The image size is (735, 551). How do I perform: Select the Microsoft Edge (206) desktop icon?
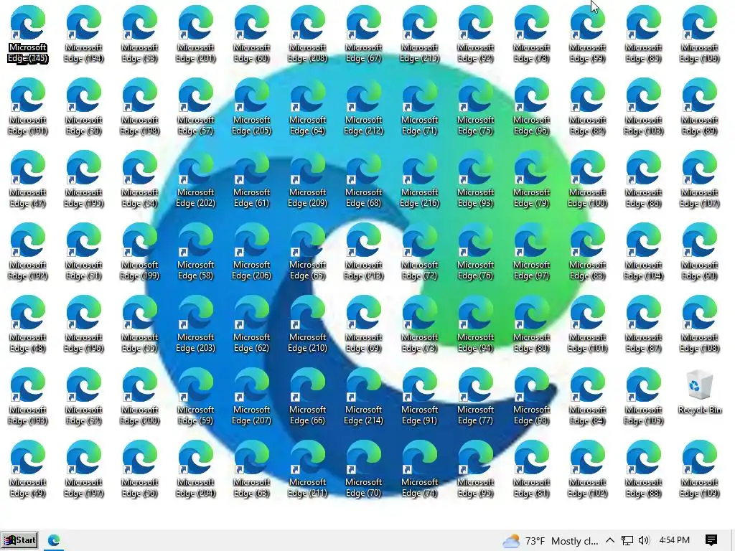click(x=252, y=252)
